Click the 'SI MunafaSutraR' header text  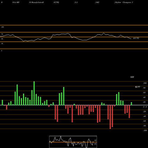click(x=36, y=2)
